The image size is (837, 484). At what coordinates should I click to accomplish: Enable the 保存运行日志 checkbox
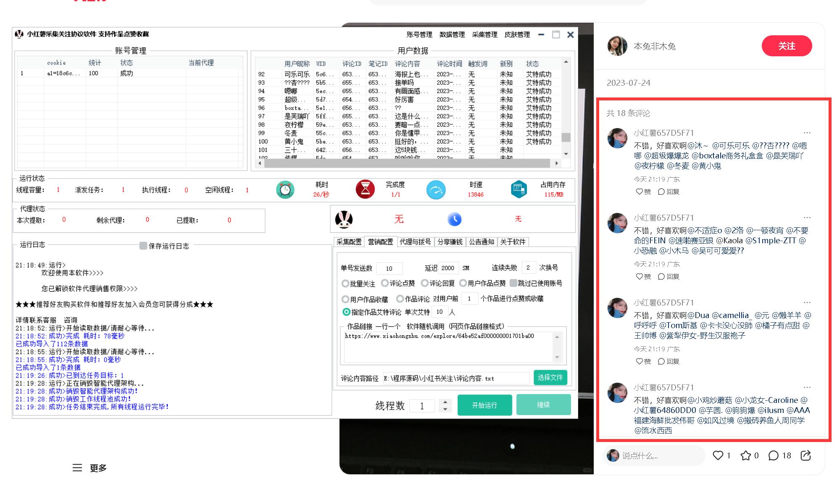point(143,246)
